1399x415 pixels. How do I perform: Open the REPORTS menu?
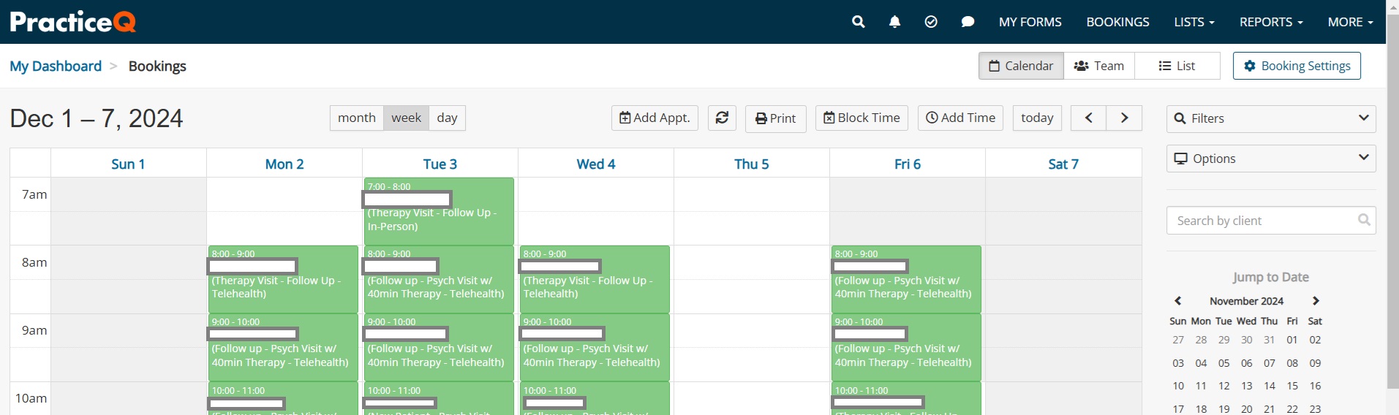pyautogui.click(x=1270, y=22)
